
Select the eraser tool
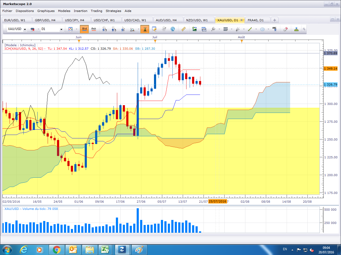click(285, 29)
